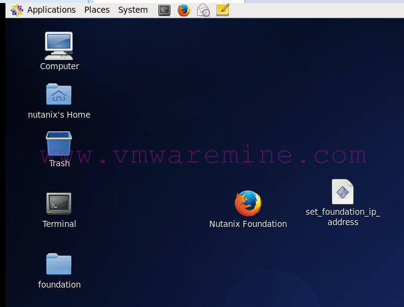Select the foundation folder icon
Screen dimensions: 404x307
pos(59,264)
